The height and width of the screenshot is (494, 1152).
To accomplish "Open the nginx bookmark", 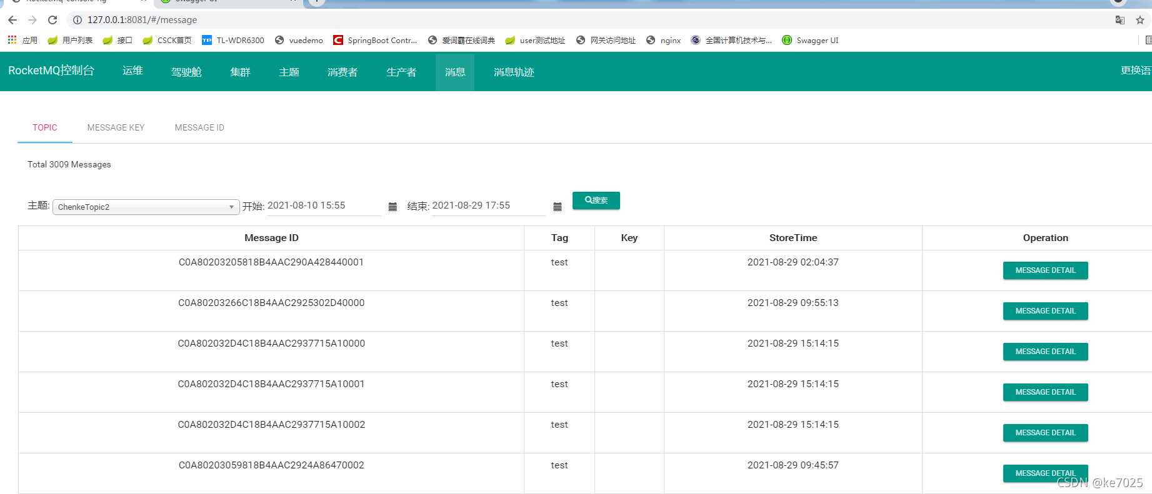I will pyautogui.click(x=663, y=40).
